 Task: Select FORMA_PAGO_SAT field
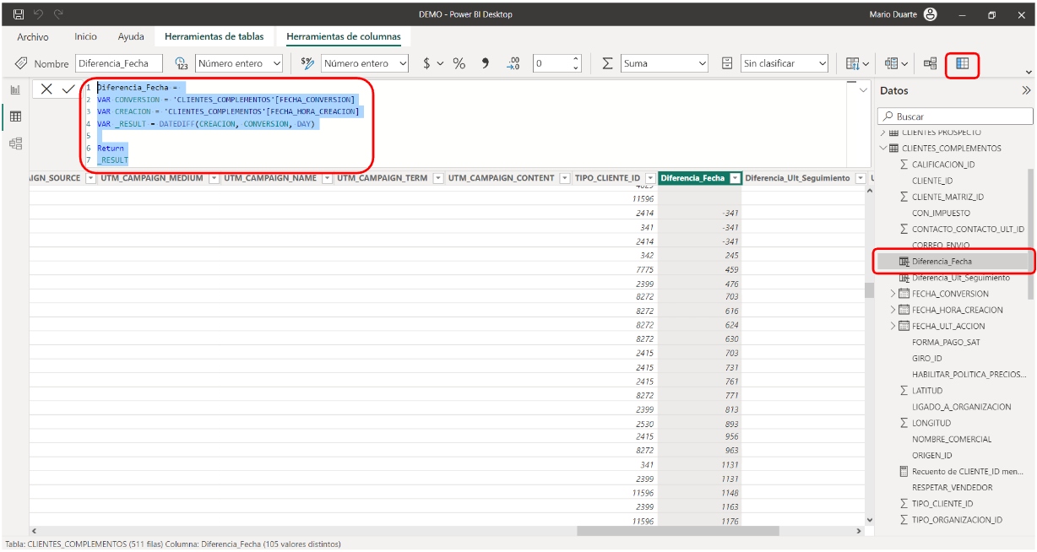[946, 342]
